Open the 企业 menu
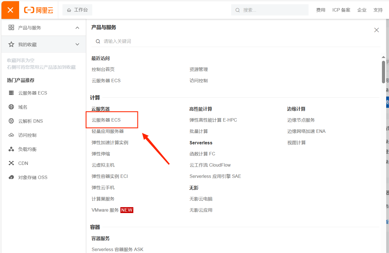 pyautogui.click(x=362, y=10)
